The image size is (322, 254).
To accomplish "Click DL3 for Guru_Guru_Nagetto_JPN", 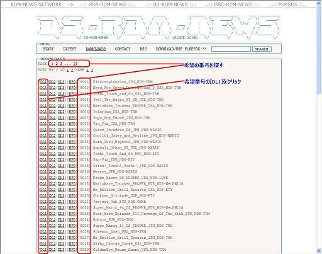I will click(61, 142).
